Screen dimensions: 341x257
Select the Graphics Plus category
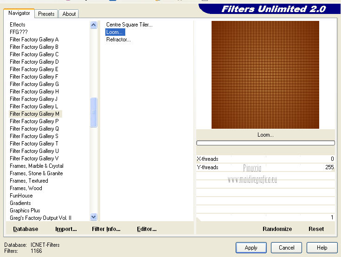pos(25,211)
